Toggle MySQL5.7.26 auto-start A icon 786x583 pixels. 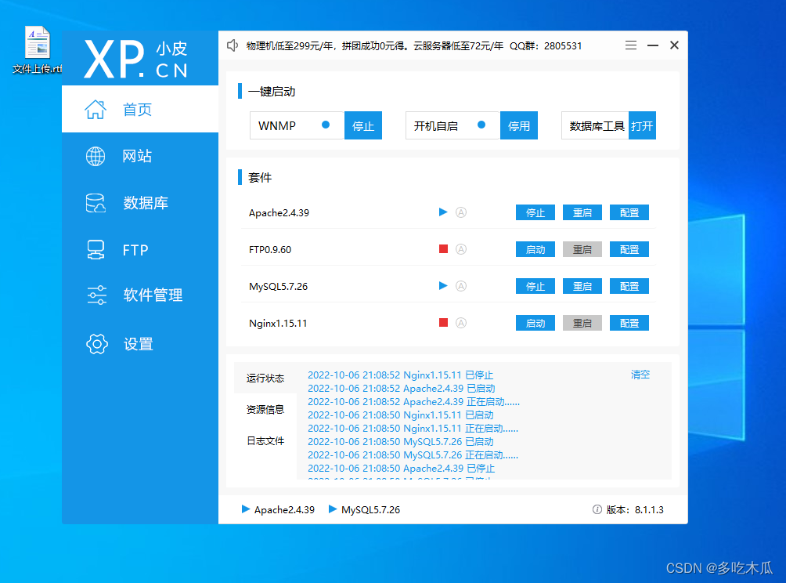pyautogui.click(x=461, y=286)
